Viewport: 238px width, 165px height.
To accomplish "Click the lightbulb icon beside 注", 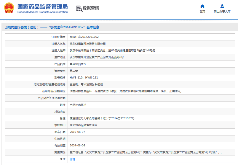I will (x=61, y=159).
